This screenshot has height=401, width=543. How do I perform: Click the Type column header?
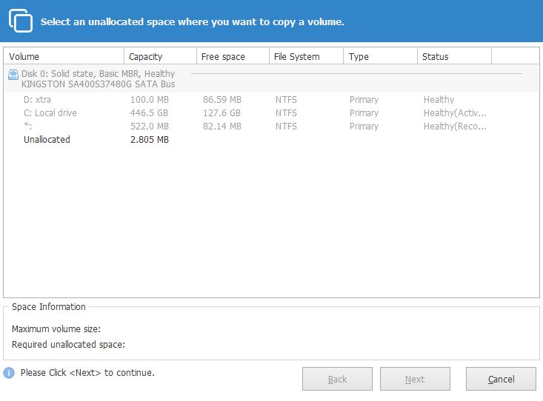(x=380, y=56)
